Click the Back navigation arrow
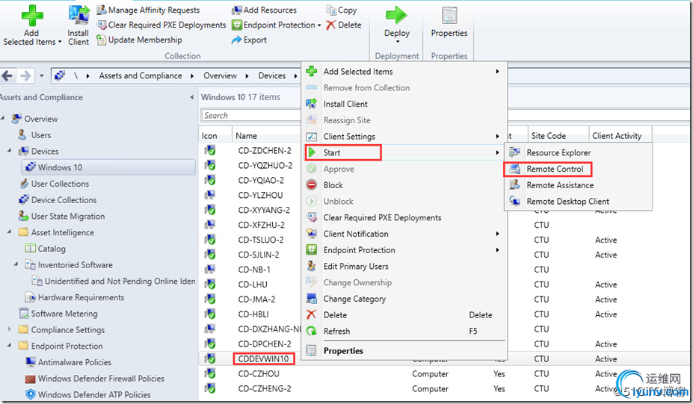The height and width of the screenshot is (404, 693). (x=7, y=75)
